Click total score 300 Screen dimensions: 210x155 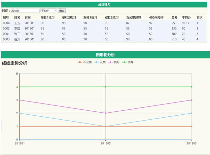(x=174, y=34)
